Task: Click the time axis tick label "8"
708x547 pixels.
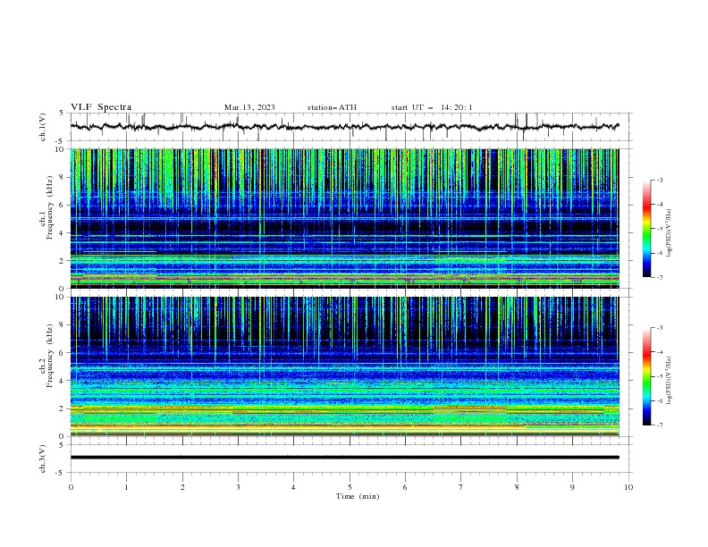Action: point(517,487)
